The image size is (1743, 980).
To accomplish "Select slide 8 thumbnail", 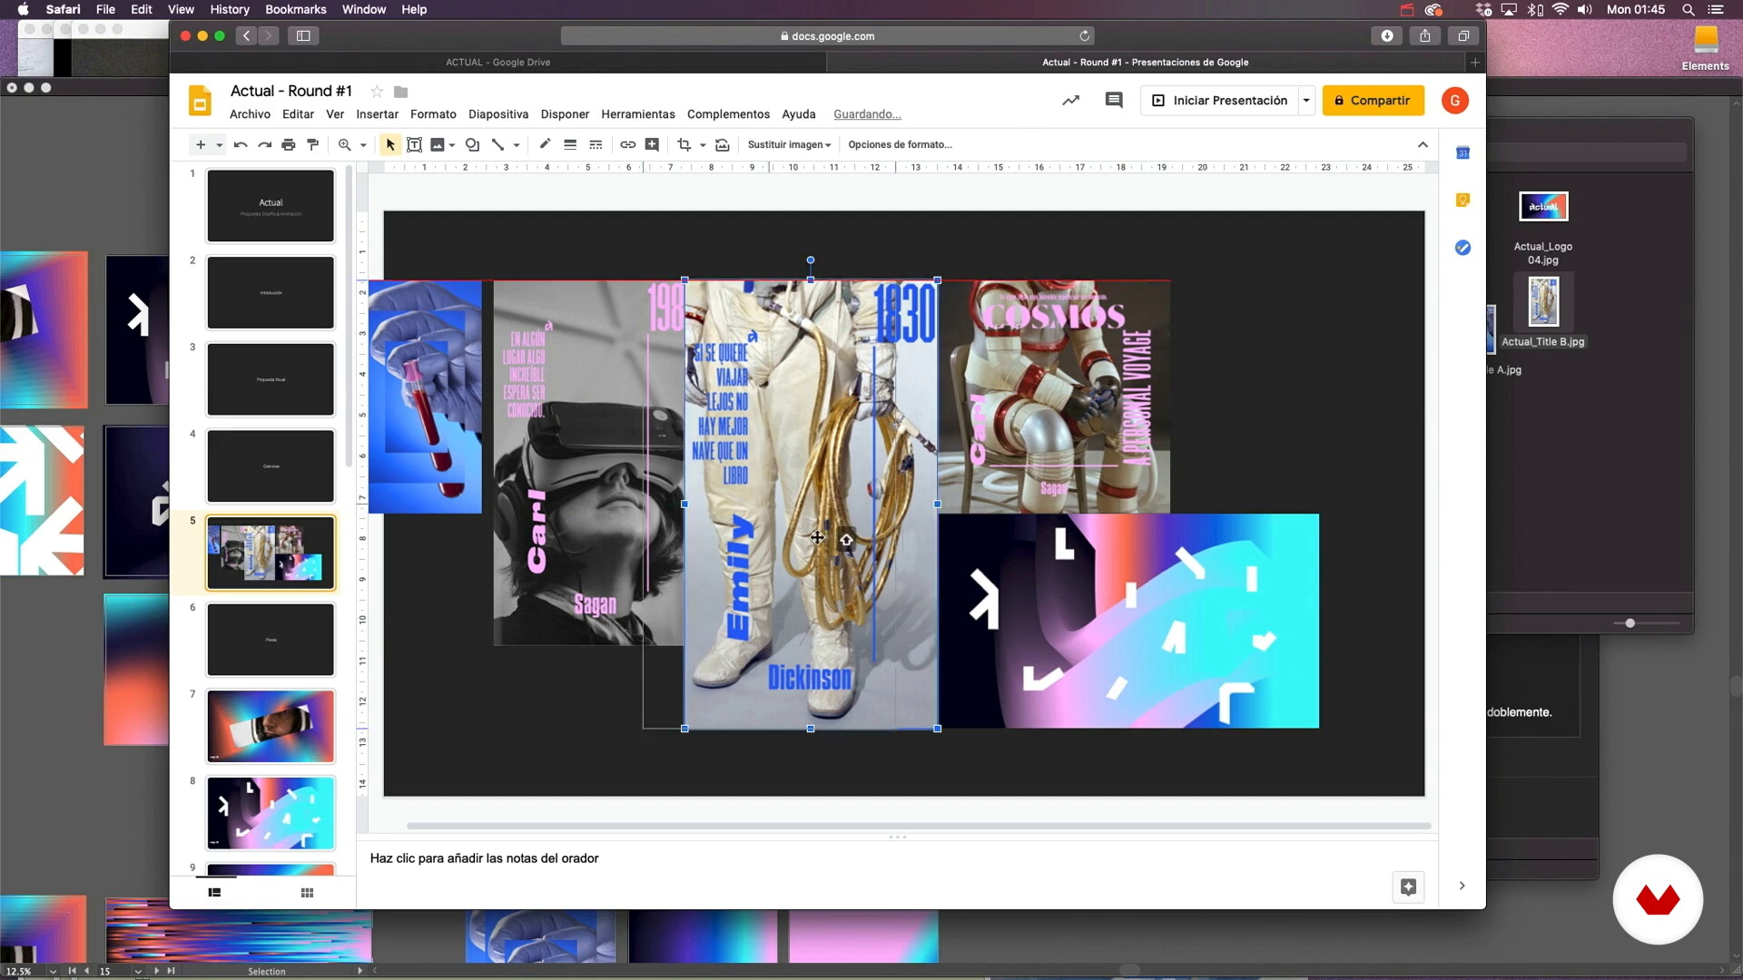I will click(x=271, y=813).
